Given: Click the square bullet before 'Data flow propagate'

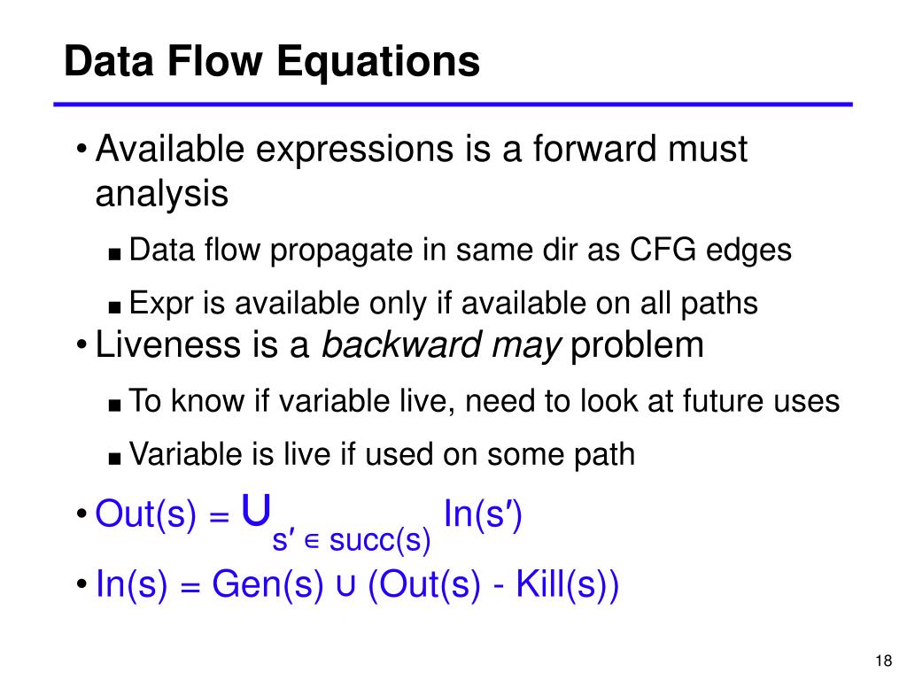Looking at the screenshot, I should click(x=114, y=253).
